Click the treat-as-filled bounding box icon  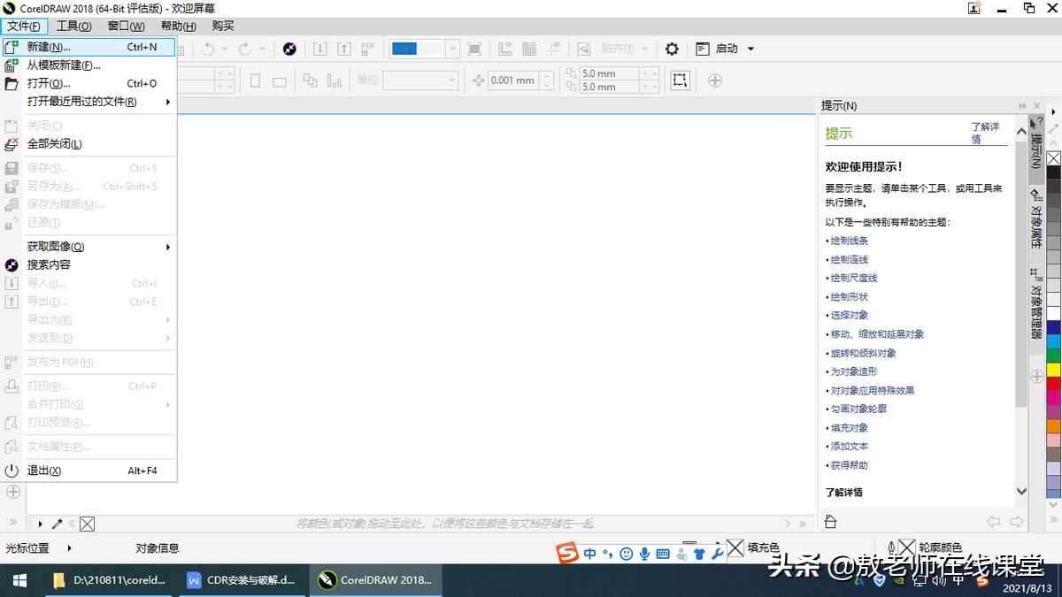pos(680,80)
